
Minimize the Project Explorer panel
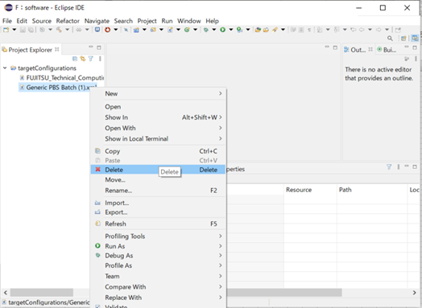[91, 47]
